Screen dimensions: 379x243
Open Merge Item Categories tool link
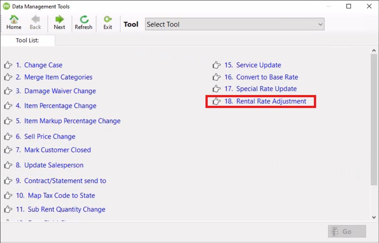pos(58,77)
